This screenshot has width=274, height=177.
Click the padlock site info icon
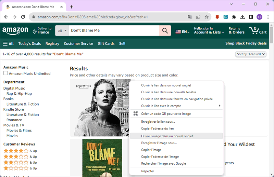(x=34, y=17)
